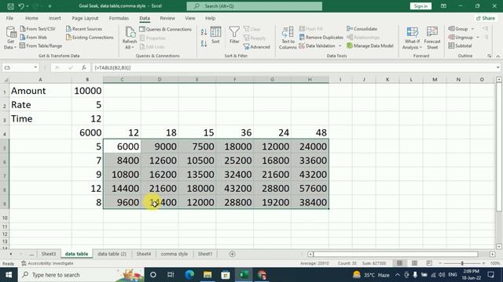The image size is (503, 282).
Task: Toggle the Filter funnel
Action: point(234,35)
